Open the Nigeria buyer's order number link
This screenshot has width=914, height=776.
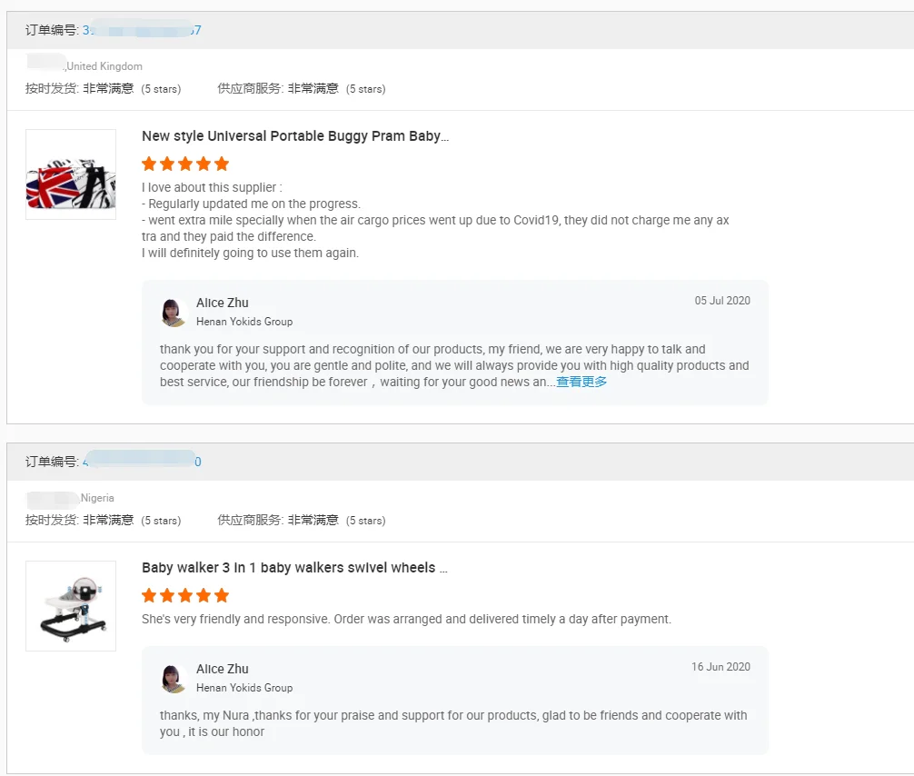142,462
